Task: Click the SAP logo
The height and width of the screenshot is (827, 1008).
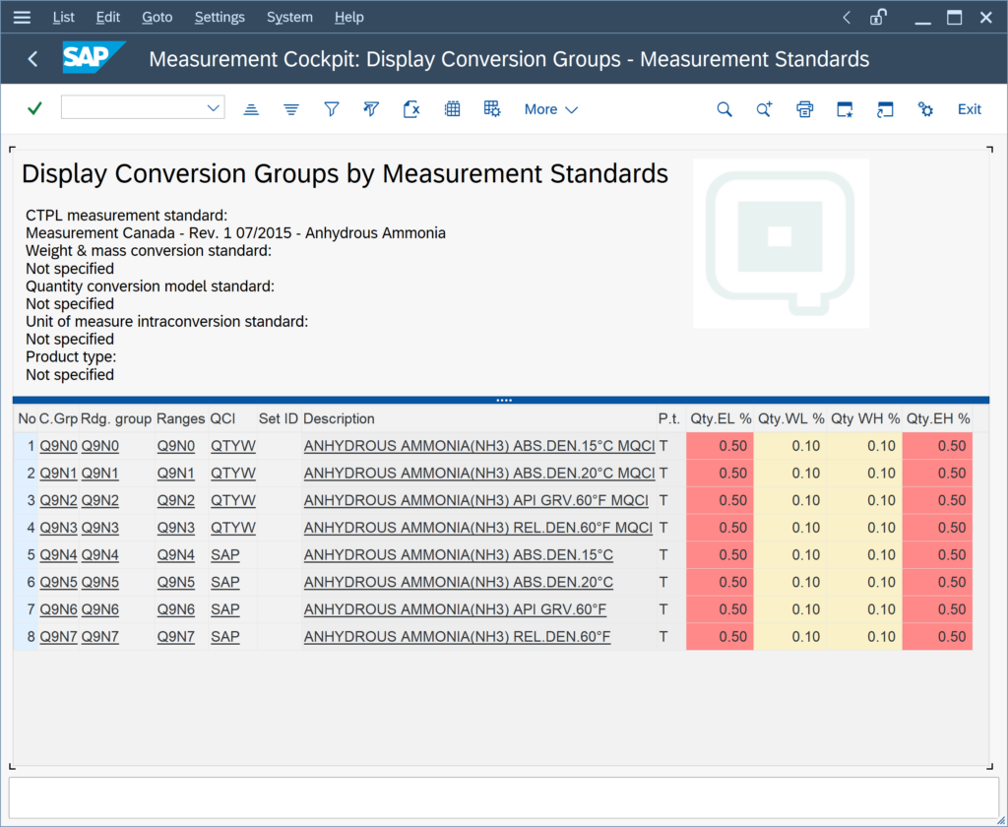Action: click(x=93, y=58)
